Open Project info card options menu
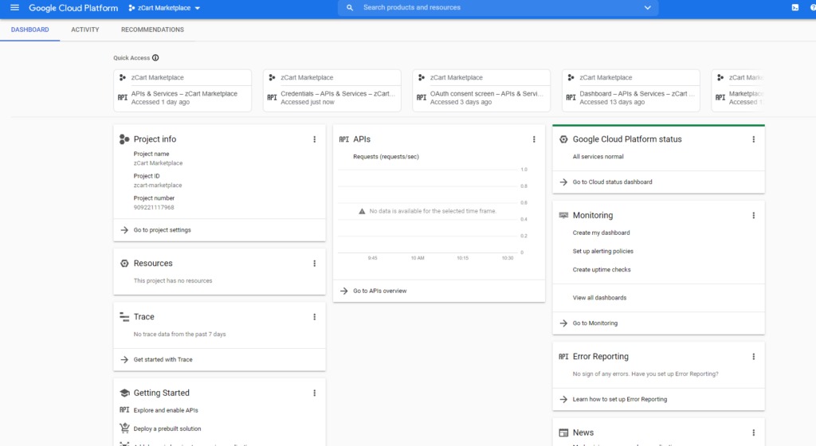This screenshot has height=446, width=816. coord(314,139)
